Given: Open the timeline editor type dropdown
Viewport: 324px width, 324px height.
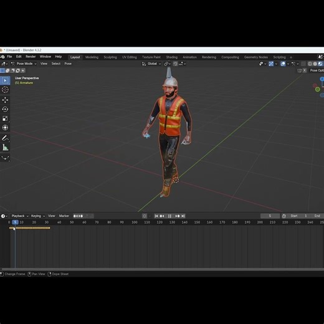Looking at the screenshot, I should (4, 216).
